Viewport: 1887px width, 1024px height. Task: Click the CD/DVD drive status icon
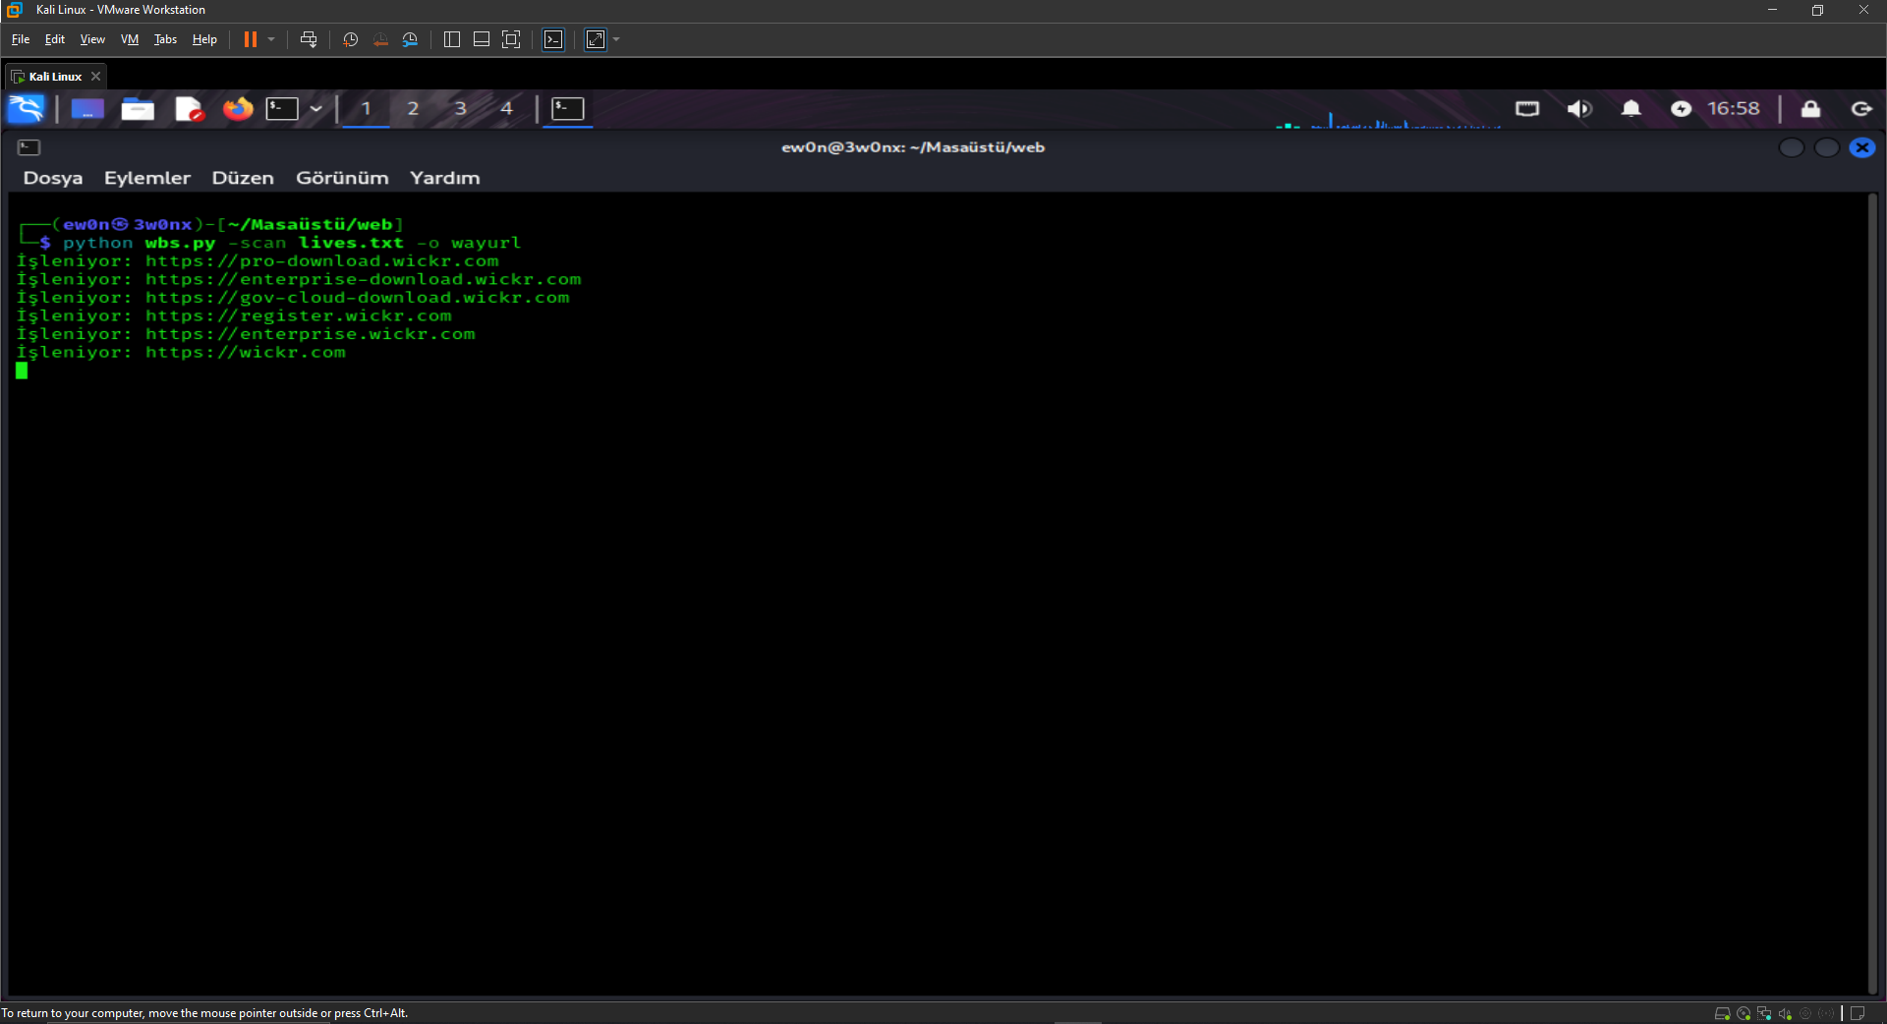pos(1744,1013)
